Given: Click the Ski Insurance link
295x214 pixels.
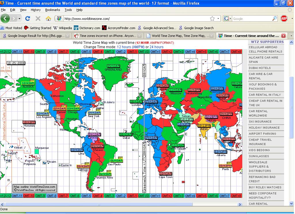Looking at the screenshot, I should (x=260, y=122).
